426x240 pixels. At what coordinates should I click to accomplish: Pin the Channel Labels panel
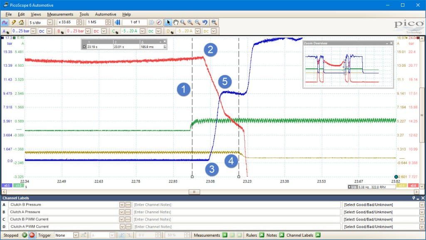414,198
